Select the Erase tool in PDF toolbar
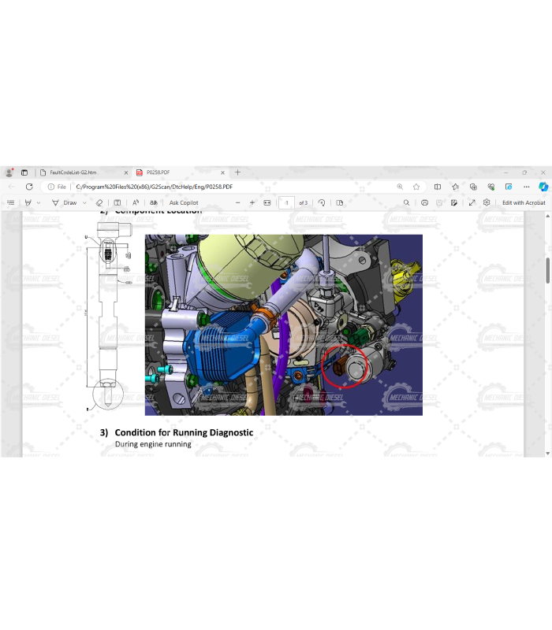This screenshot has height=630, width=552. click(x=99, y=202)
